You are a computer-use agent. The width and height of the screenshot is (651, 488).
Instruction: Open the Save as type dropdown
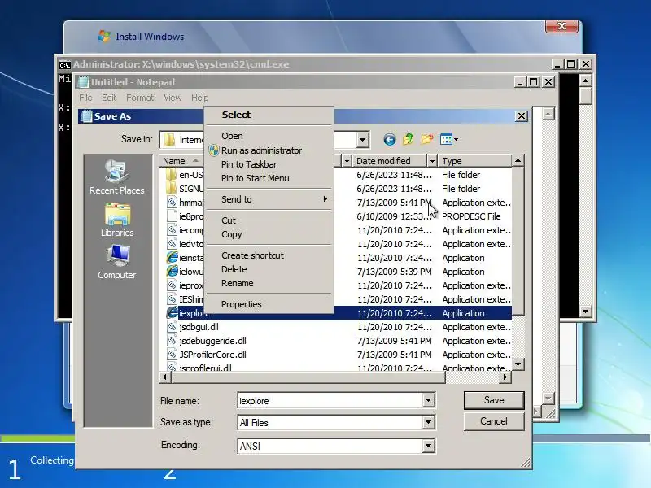click(x=428, y=422)
